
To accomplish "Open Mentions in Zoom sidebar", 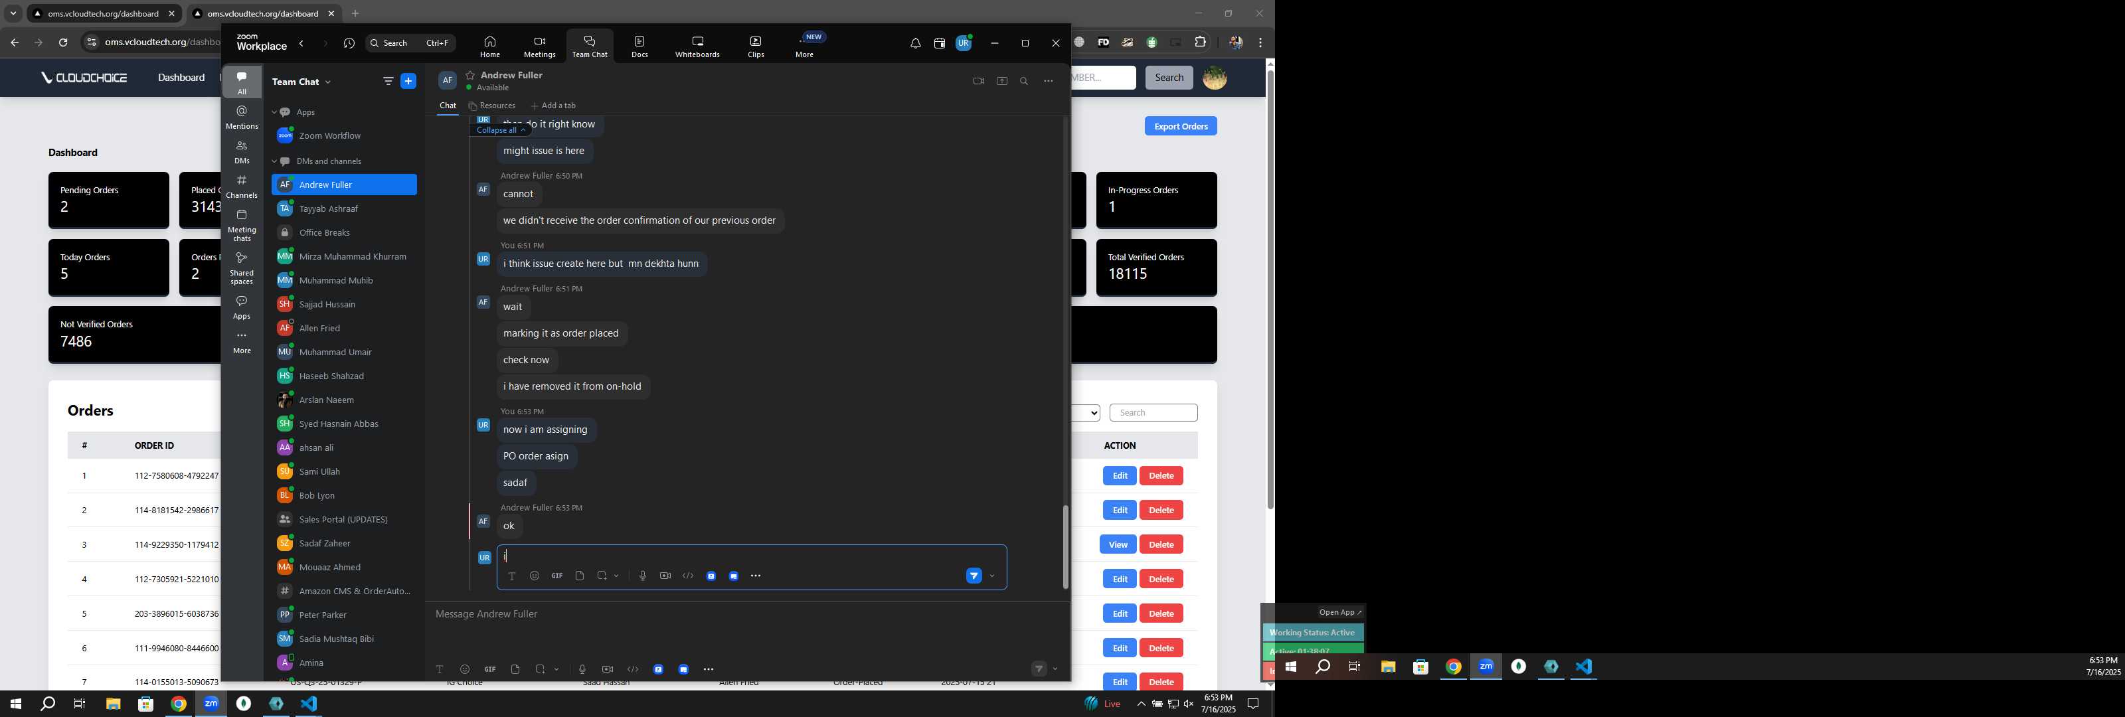I will [242, 117].
